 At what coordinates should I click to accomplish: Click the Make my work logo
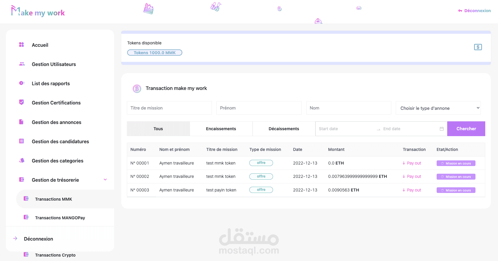[x=38, y=11]
